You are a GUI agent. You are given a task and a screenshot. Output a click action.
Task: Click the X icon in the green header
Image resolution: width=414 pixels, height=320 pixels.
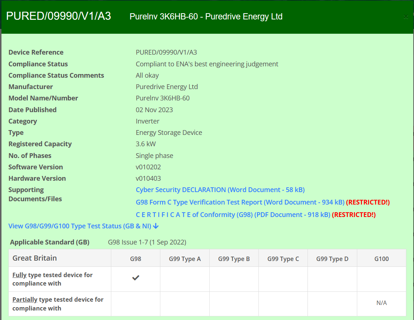406,16
